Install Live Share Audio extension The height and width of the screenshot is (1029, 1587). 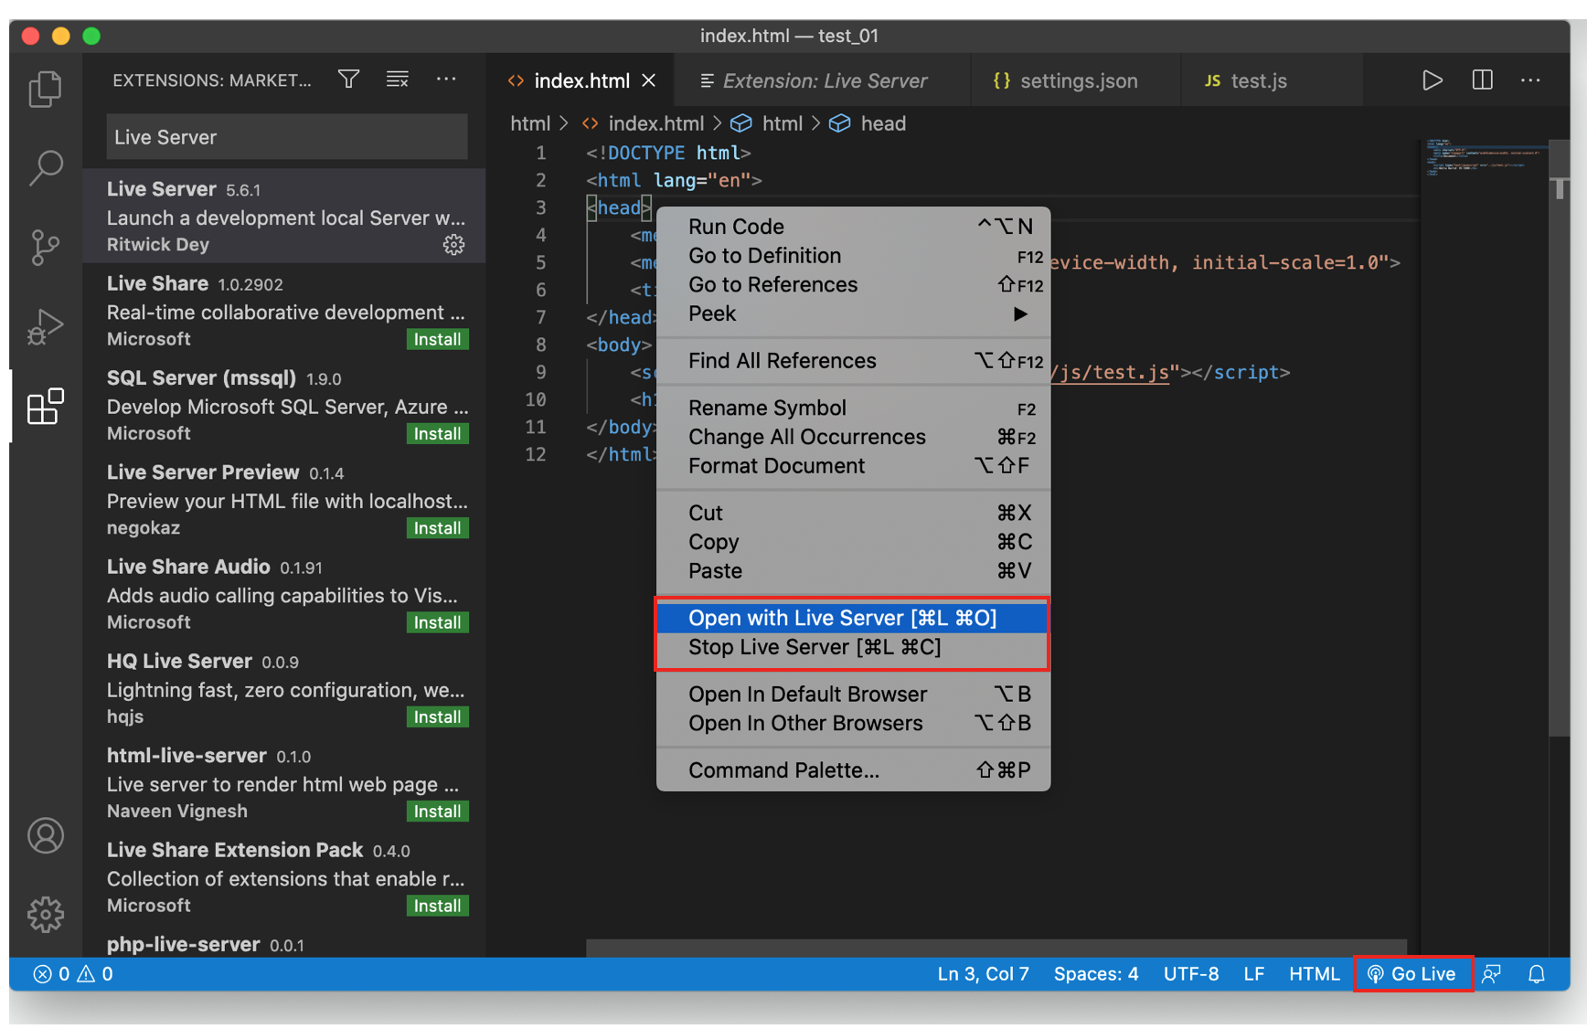point(437,622)
